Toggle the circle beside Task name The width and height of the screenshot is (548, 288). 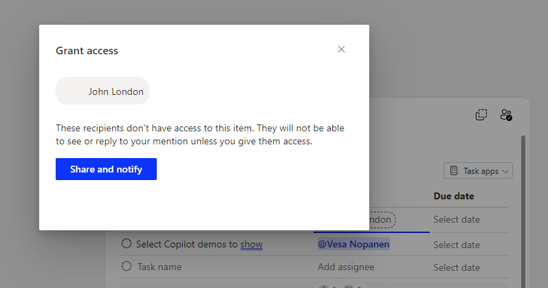(126, 266)
